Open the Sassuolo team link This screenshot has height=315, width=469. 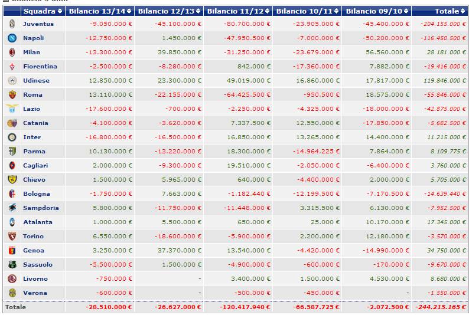(x=37, y=264)
